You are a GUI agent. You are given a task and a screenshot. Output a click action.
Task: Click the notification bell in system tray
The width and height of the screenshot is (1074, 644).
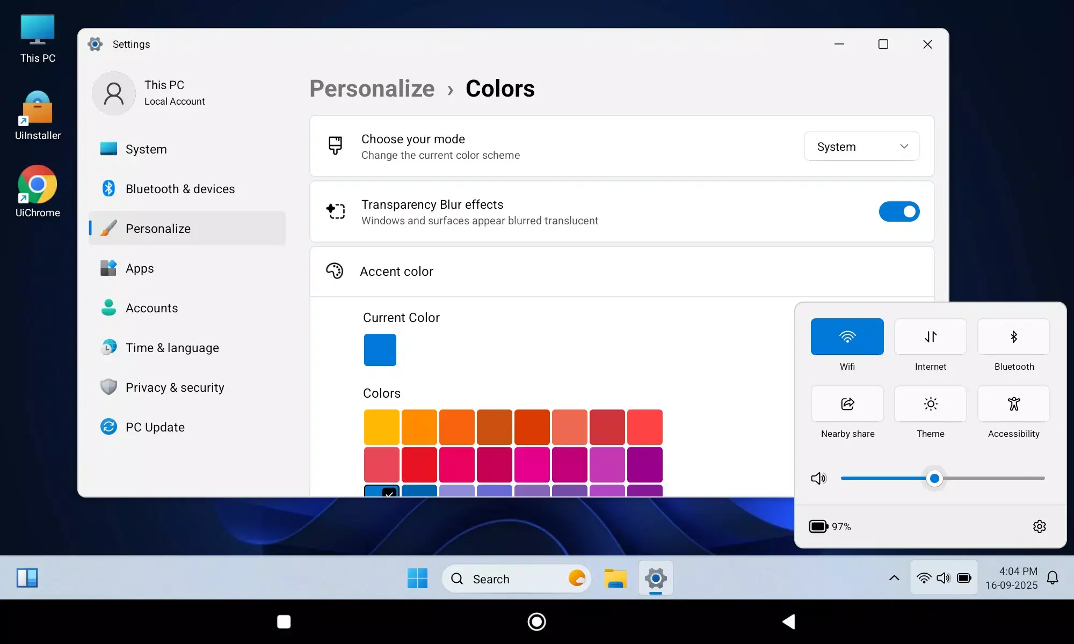[1051, 578]
